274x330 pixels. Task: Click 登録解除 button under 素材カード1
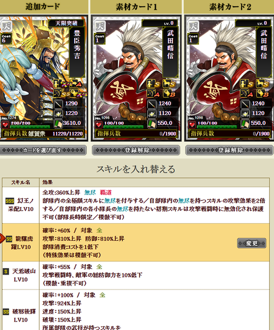pos(136,150)
